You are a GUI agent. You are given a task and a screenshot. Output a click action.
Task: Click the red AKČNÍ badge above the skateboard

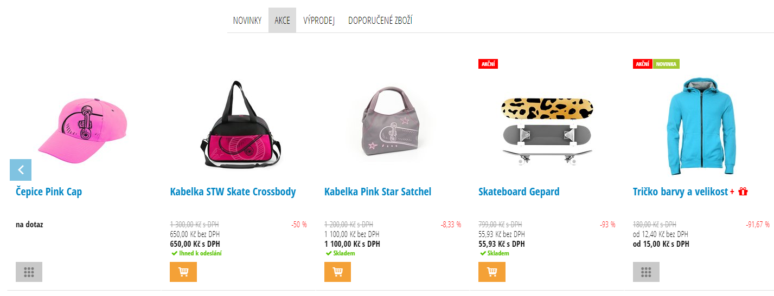[488, 64]
